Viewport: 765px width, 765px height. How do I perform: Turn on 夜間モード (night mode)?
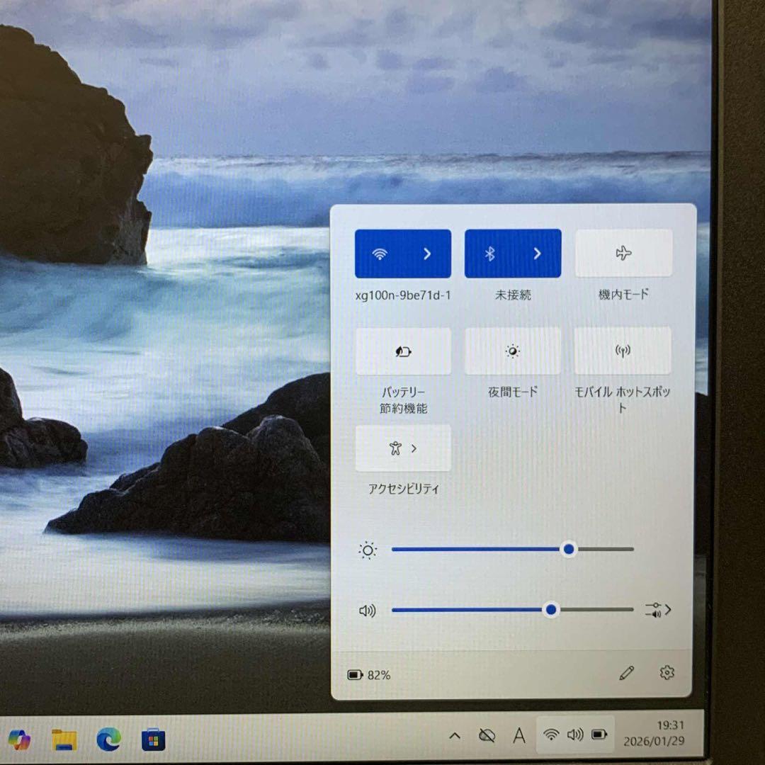coord(513,351)
